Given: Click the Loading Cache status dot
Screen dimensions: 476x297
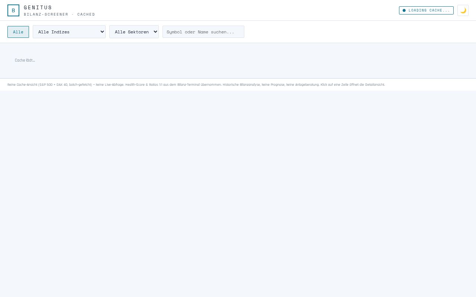Looking at the screenshot, I should [404, 10].
